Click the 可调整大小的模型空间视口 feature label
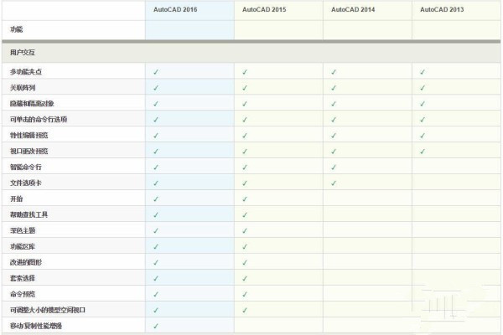The height and width of the screenshot is (335, 503). [x=48, y=309]
